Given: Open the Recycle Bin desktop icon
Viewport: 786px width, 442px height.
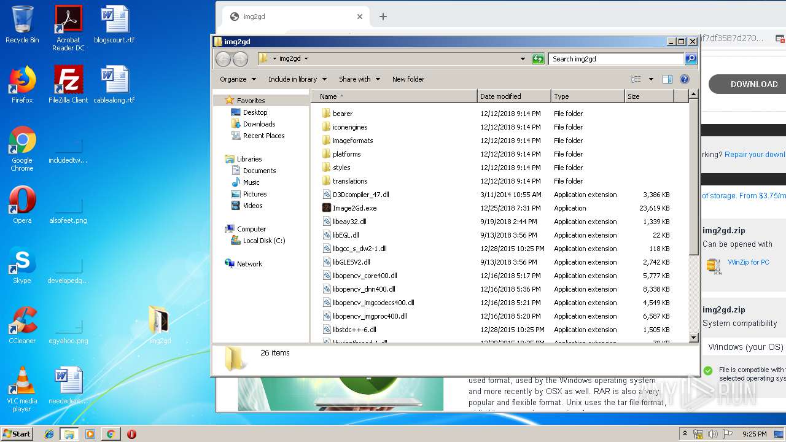Looking at the screenshot, I should (x=22, y=25).
